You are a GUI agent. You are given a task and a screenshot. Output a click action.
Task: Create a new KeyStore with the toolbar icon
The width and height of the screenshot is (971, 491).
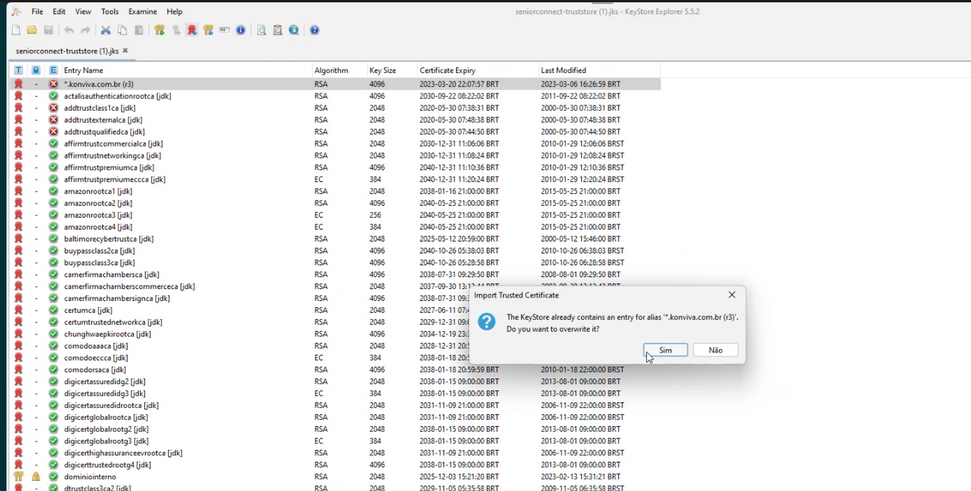[x=16, y=30]
